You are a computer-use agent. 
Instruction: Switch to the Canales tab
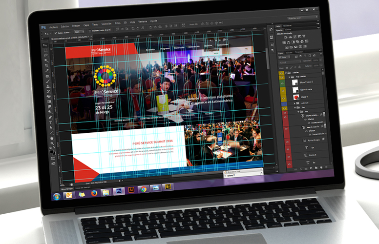(x=289, y=52)
